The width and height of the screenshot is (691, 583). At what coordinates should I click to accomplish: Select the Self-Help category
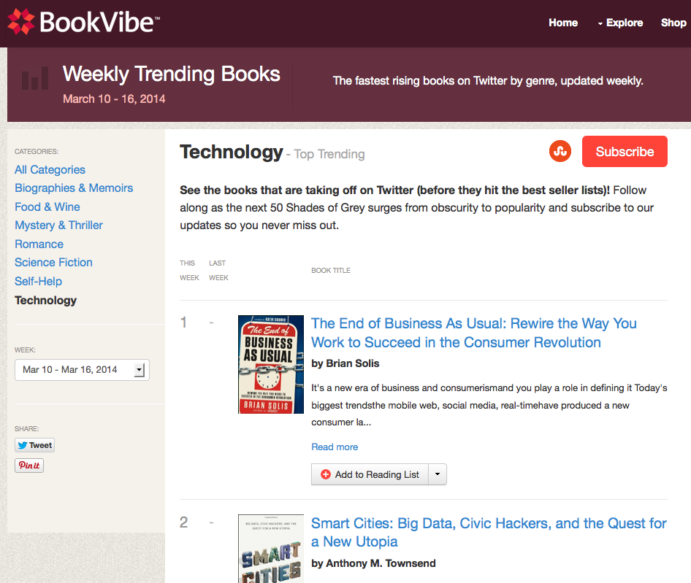coord(38,282)
